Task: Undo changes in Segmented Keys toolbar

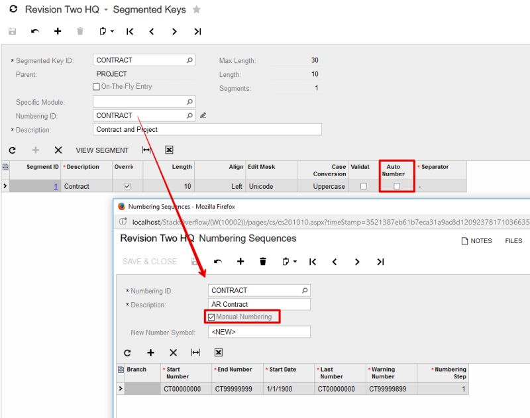Action: tap(35, 31)
